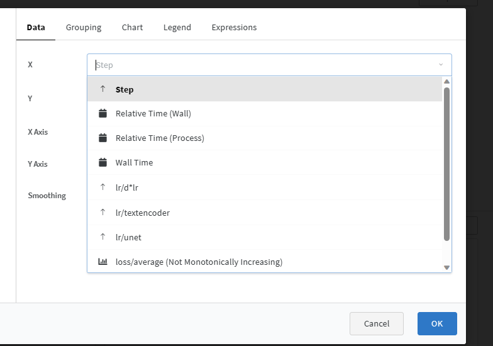Switch to the Grouping tab
The height and width of the screenshot is (346, 493).
click(x=84, y=28)
